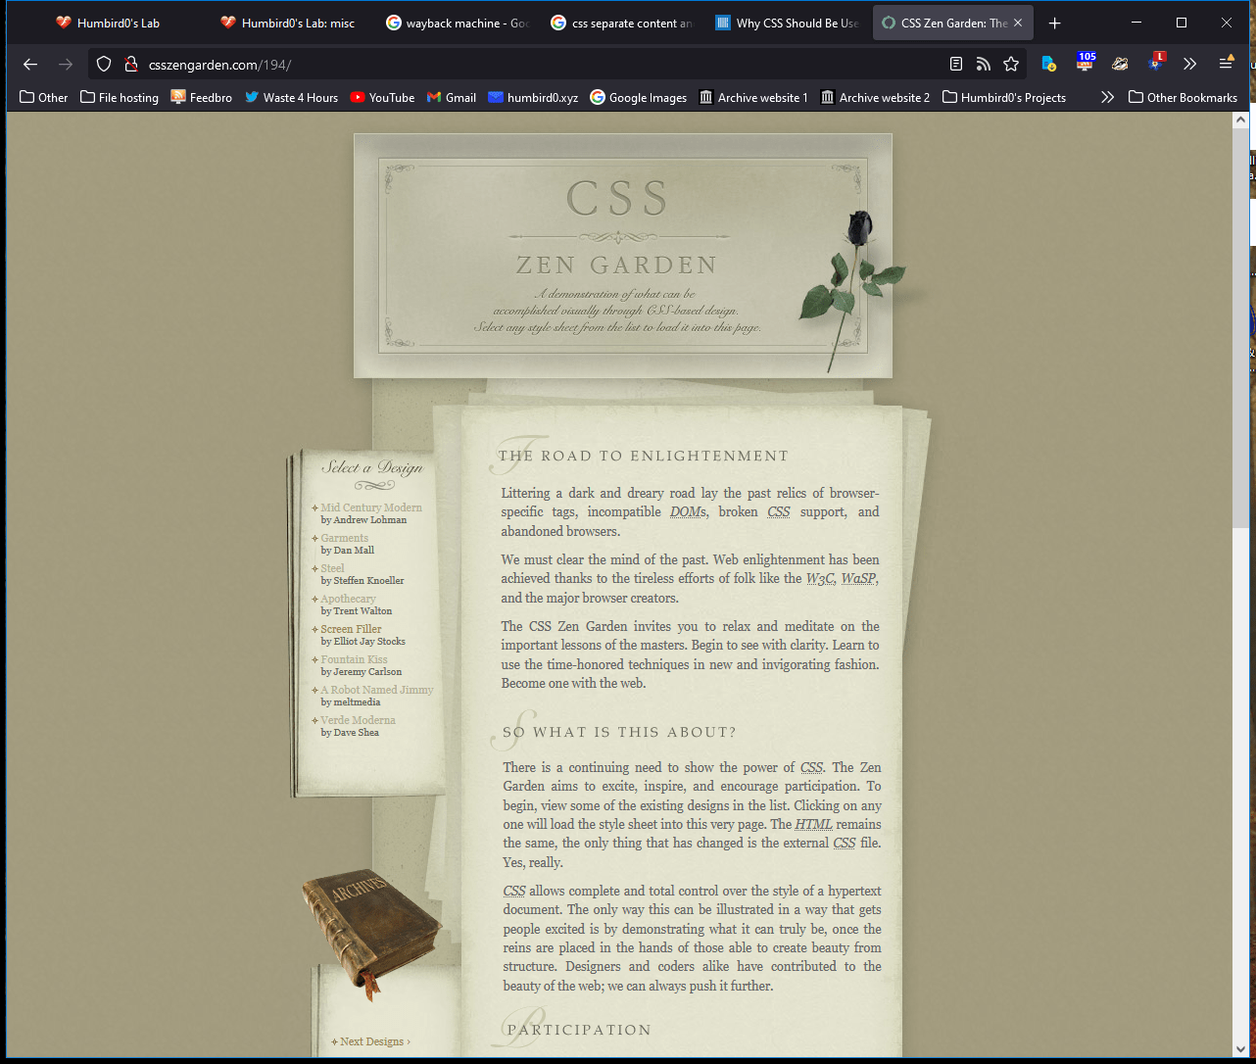The width and height of the screenshot is (1256, 1064).
Task: Click the RSS feed subscribe icon
Action: pyautogui.click(x=984, y=65)
